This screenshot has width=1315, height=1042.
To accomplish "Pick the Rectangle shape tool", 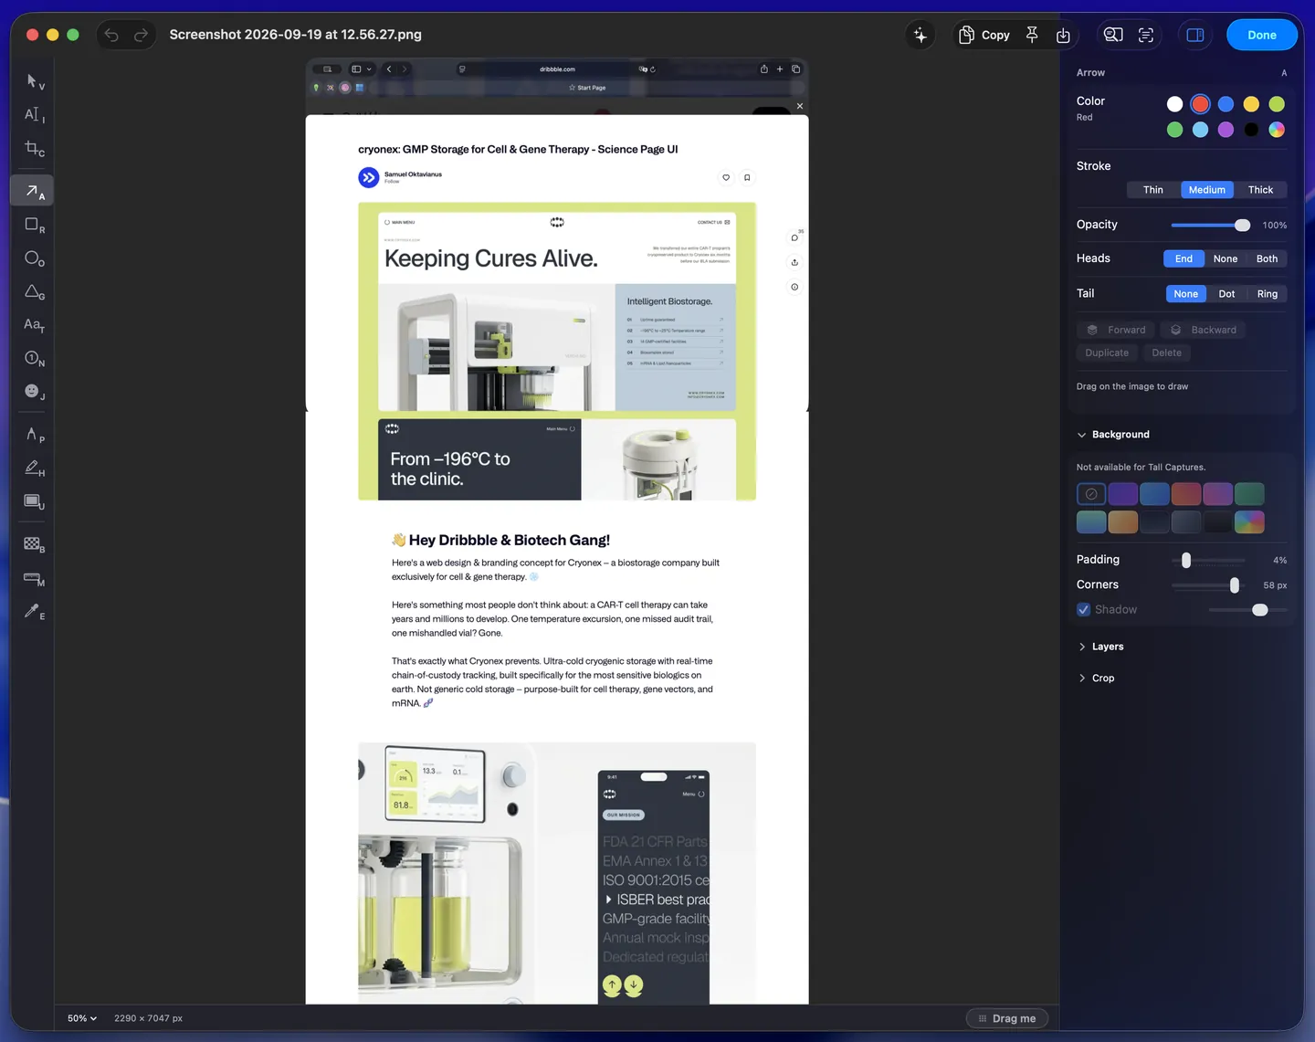I will click(x=34, y=225).
